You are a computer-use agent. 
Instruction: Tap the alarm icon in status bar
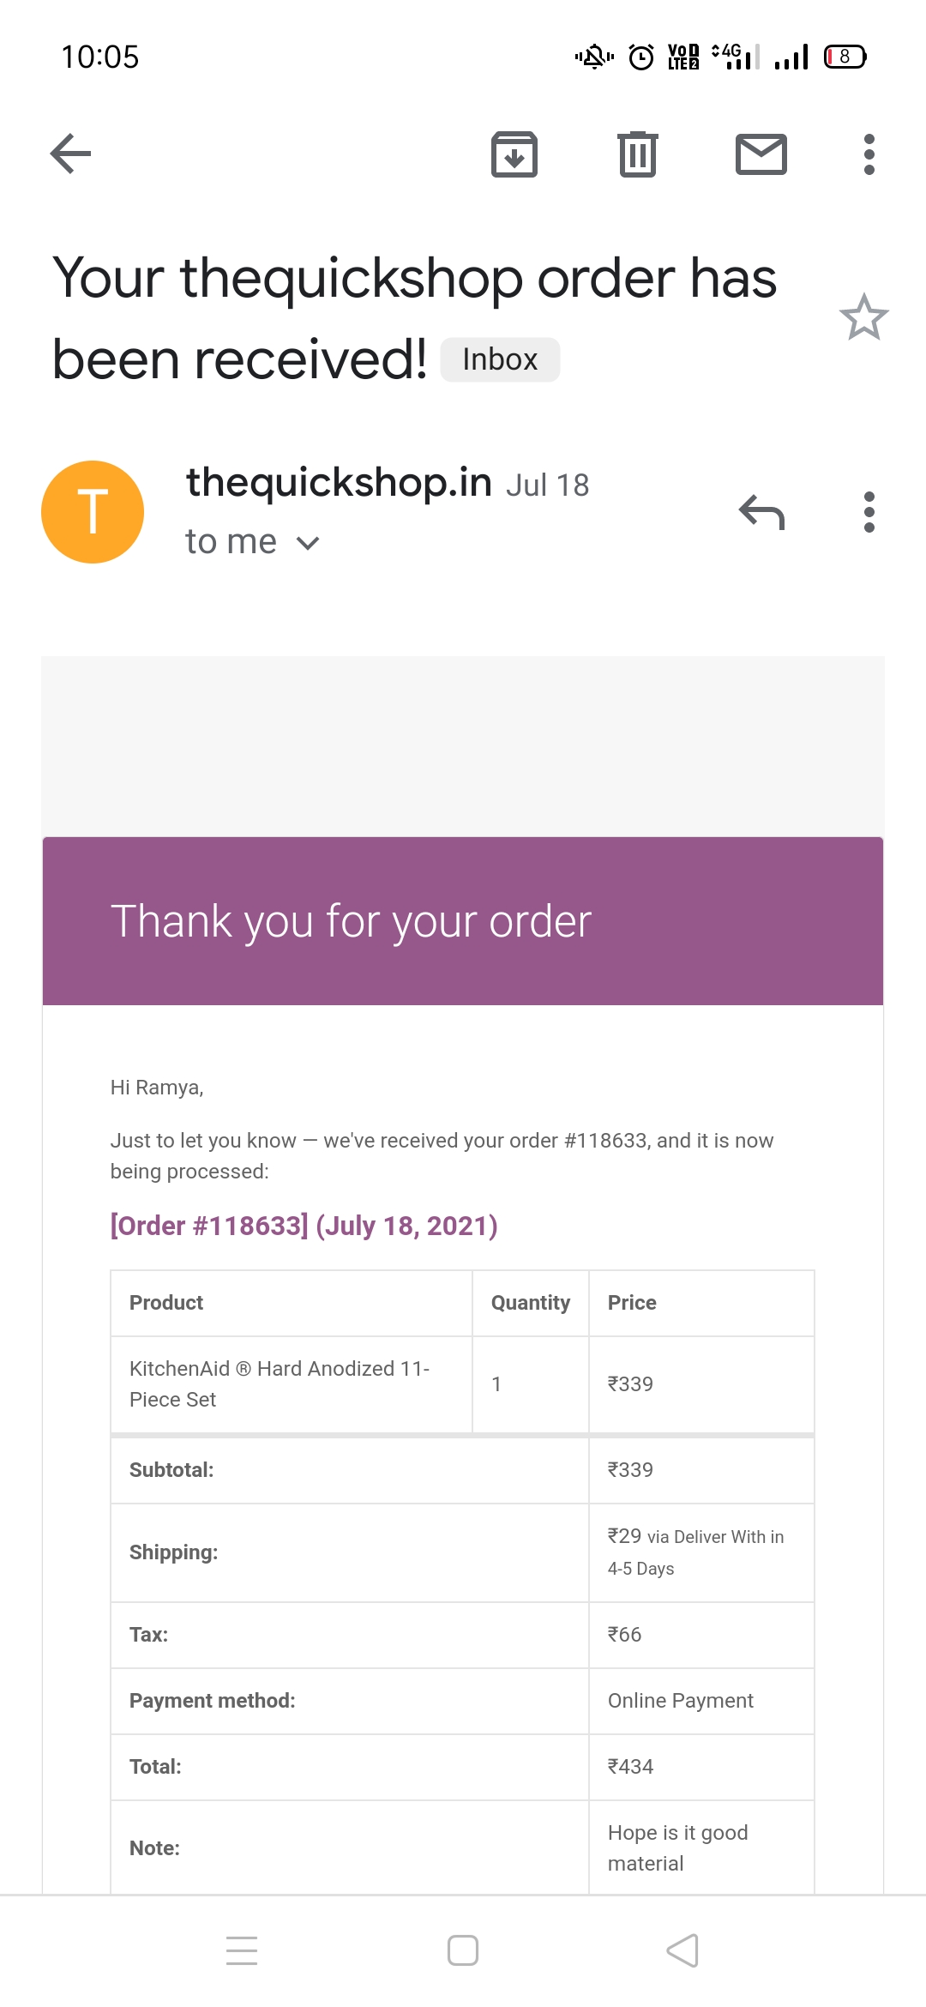[641, 57]
